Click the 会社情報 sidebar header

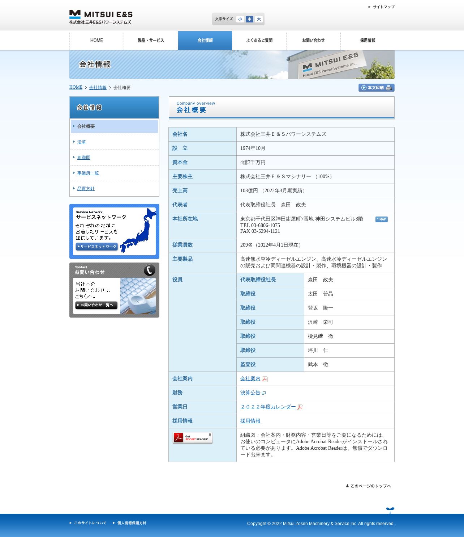pyautogui.click(x=114, y=108)
